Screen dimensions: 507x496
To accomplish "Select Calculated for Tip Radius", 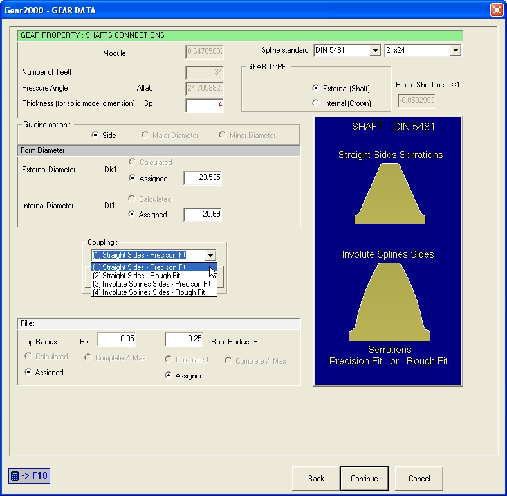I will coord(46,356).
